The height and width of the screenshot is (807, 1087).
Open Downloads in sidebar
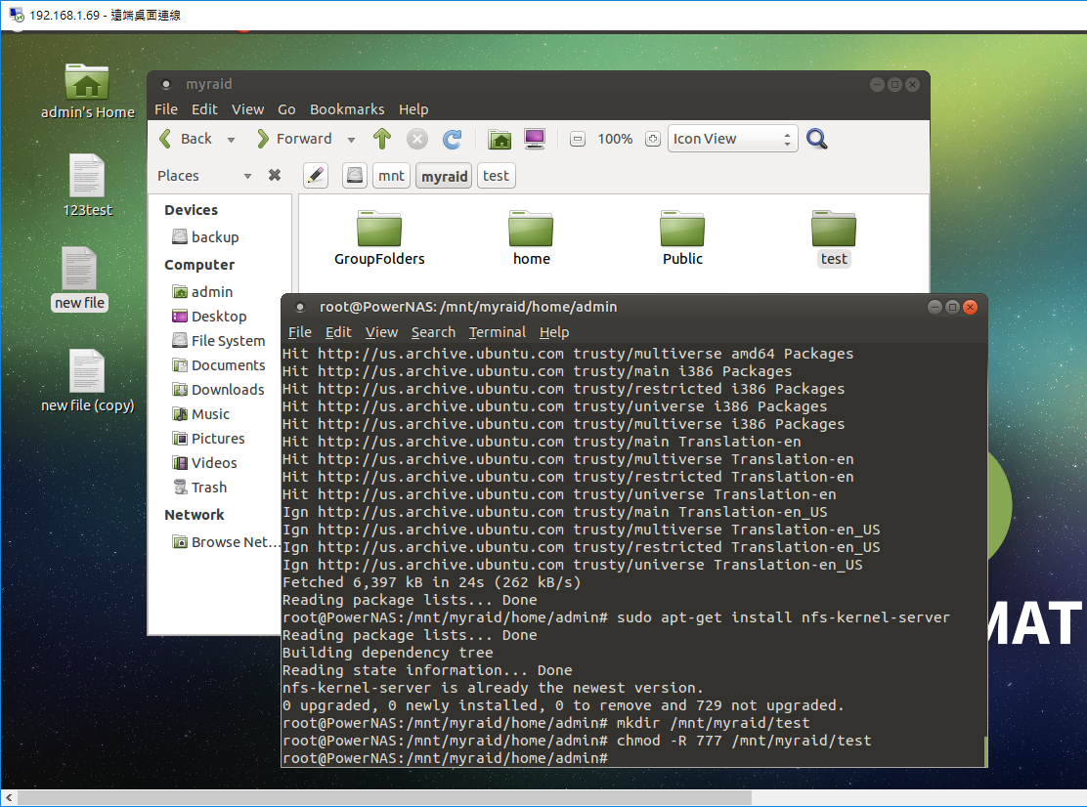218,390
